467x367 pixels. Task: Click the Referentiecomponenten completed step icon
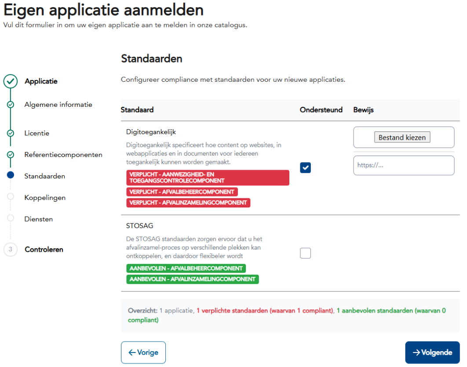pos(11,155)
